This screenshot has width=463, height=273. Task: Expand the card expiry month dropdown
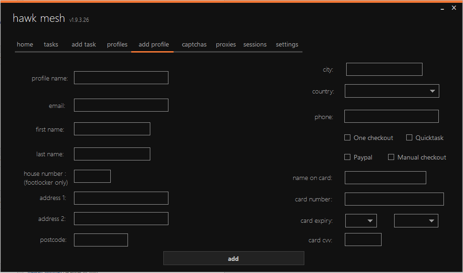pyautogui.click(x=361, y=221)
